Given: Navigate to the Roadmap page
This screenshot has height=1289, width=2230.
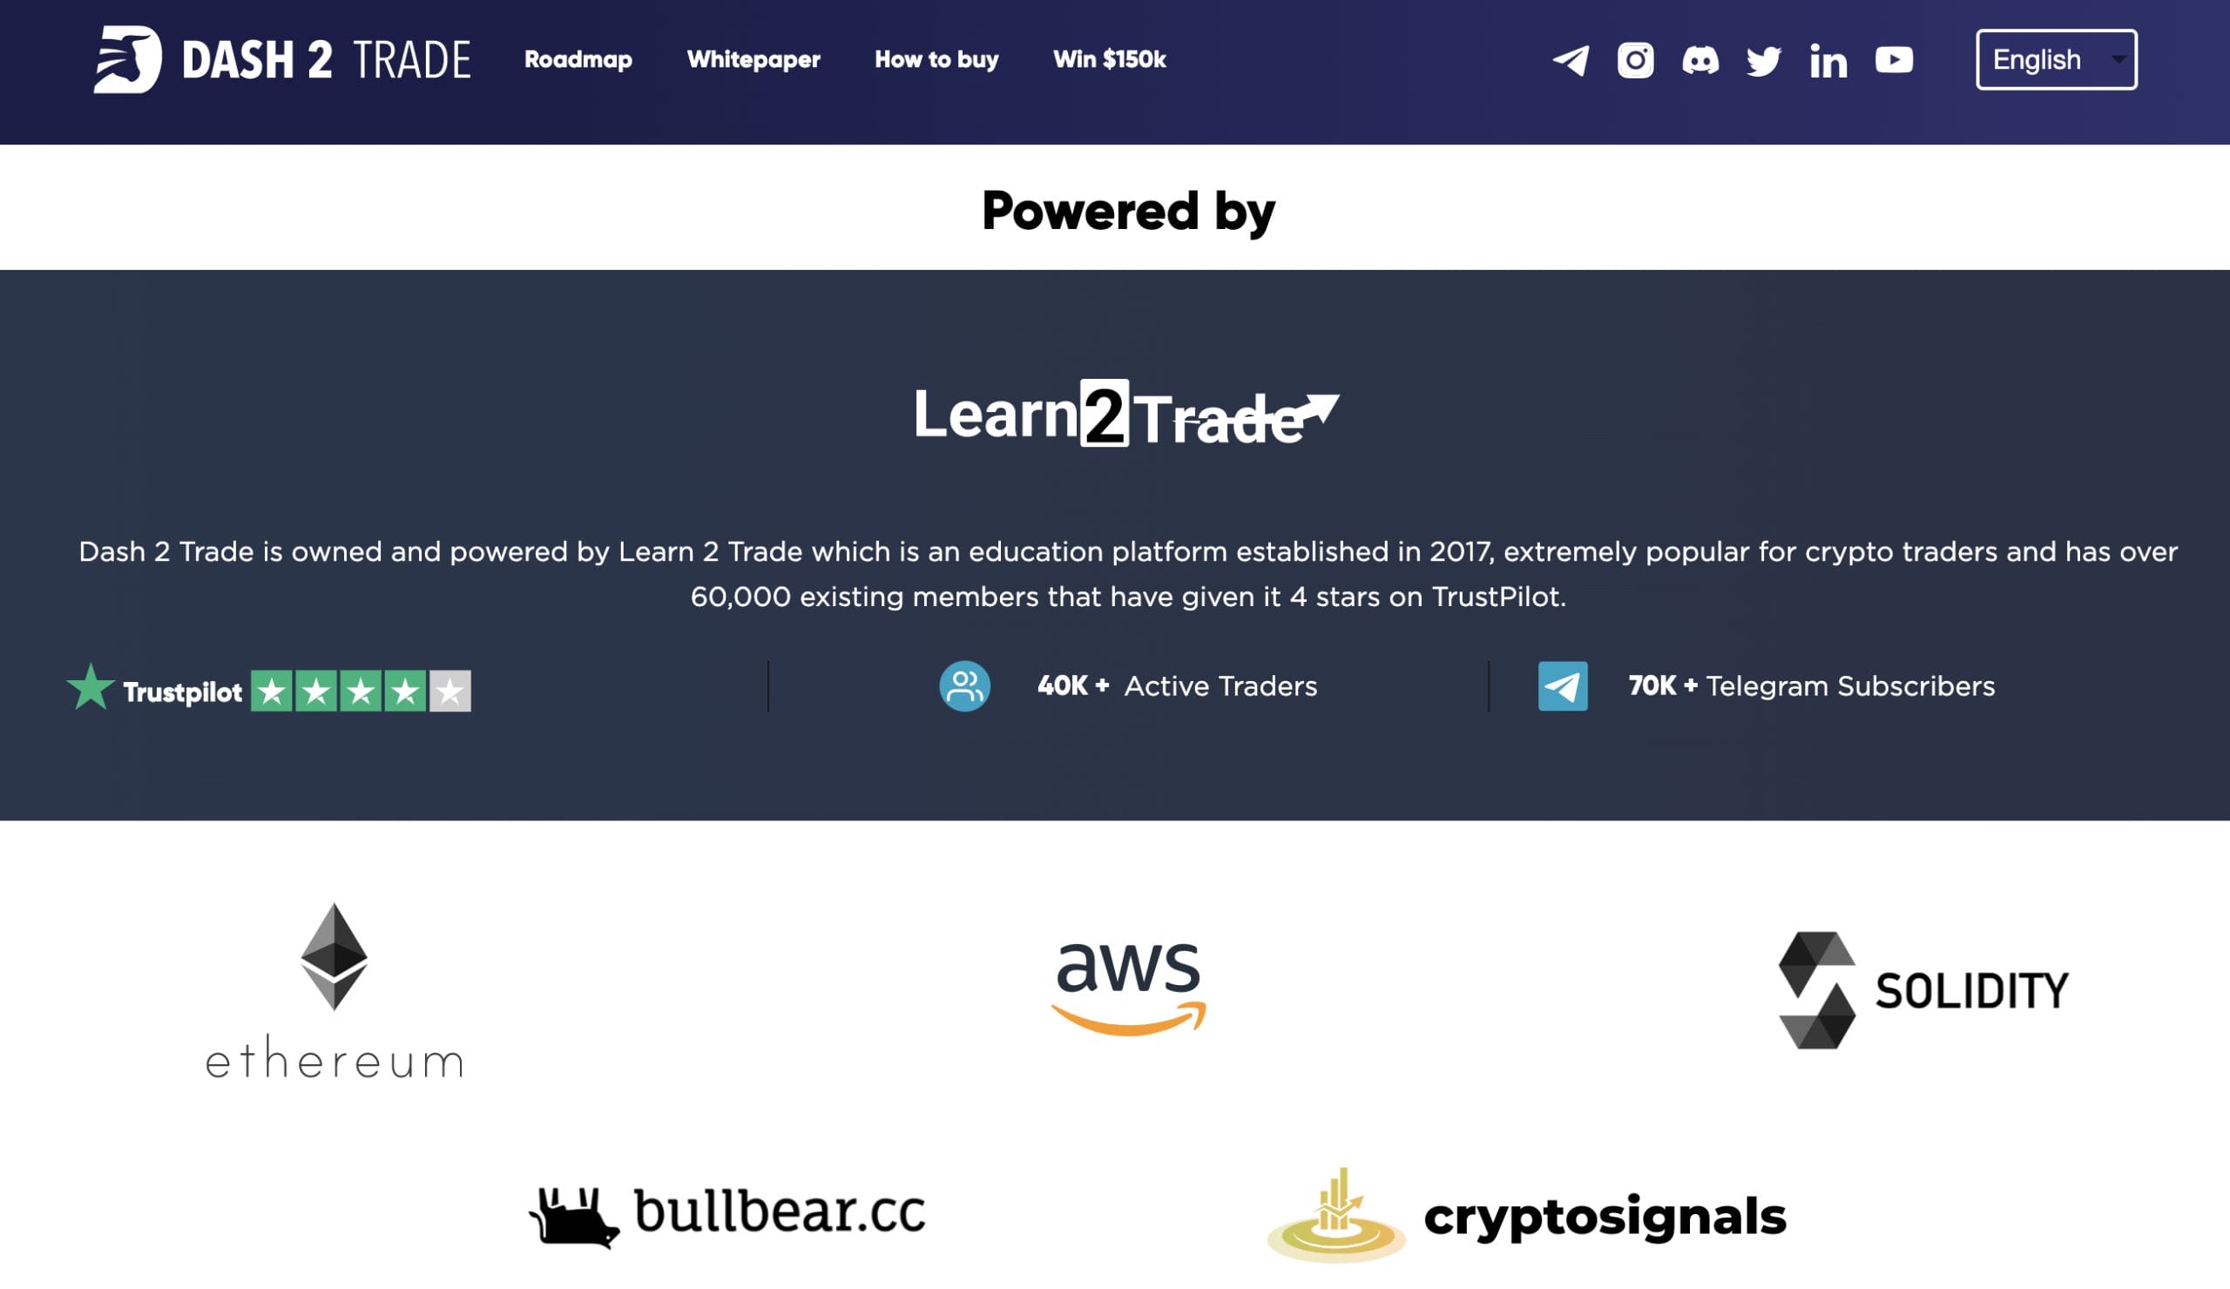Looking at the screenshot, I should click(x=577, y=58).
